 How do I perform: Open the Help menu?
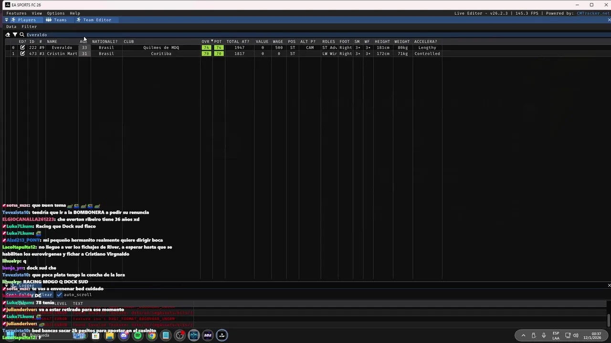pos(75,13)
